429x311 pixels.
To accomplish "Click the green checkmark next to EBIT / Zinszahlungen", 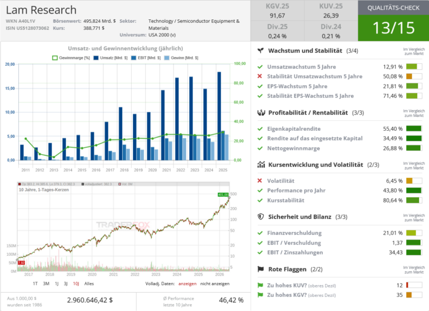I will click(x=260, y=252).
